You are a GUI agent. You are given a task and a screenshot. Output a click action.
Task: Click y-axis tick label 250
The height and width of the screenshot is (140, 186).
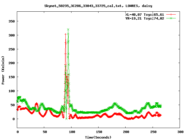[12, 49]
